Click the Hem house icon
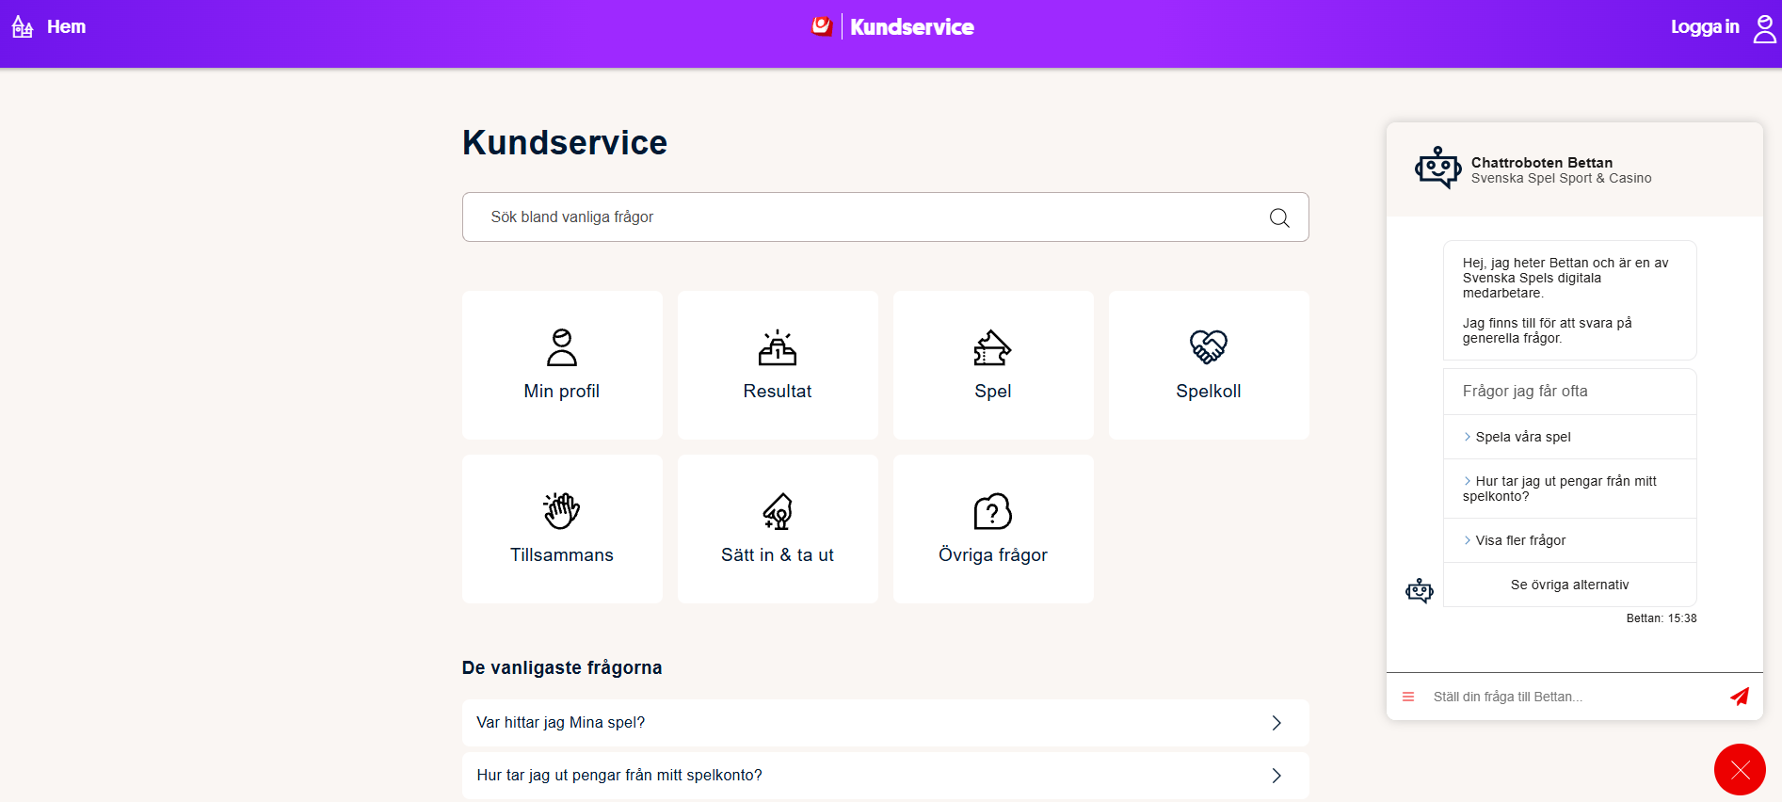This screenshot has height=802, width=1782. pyautogui.click(x=23, y=27)
